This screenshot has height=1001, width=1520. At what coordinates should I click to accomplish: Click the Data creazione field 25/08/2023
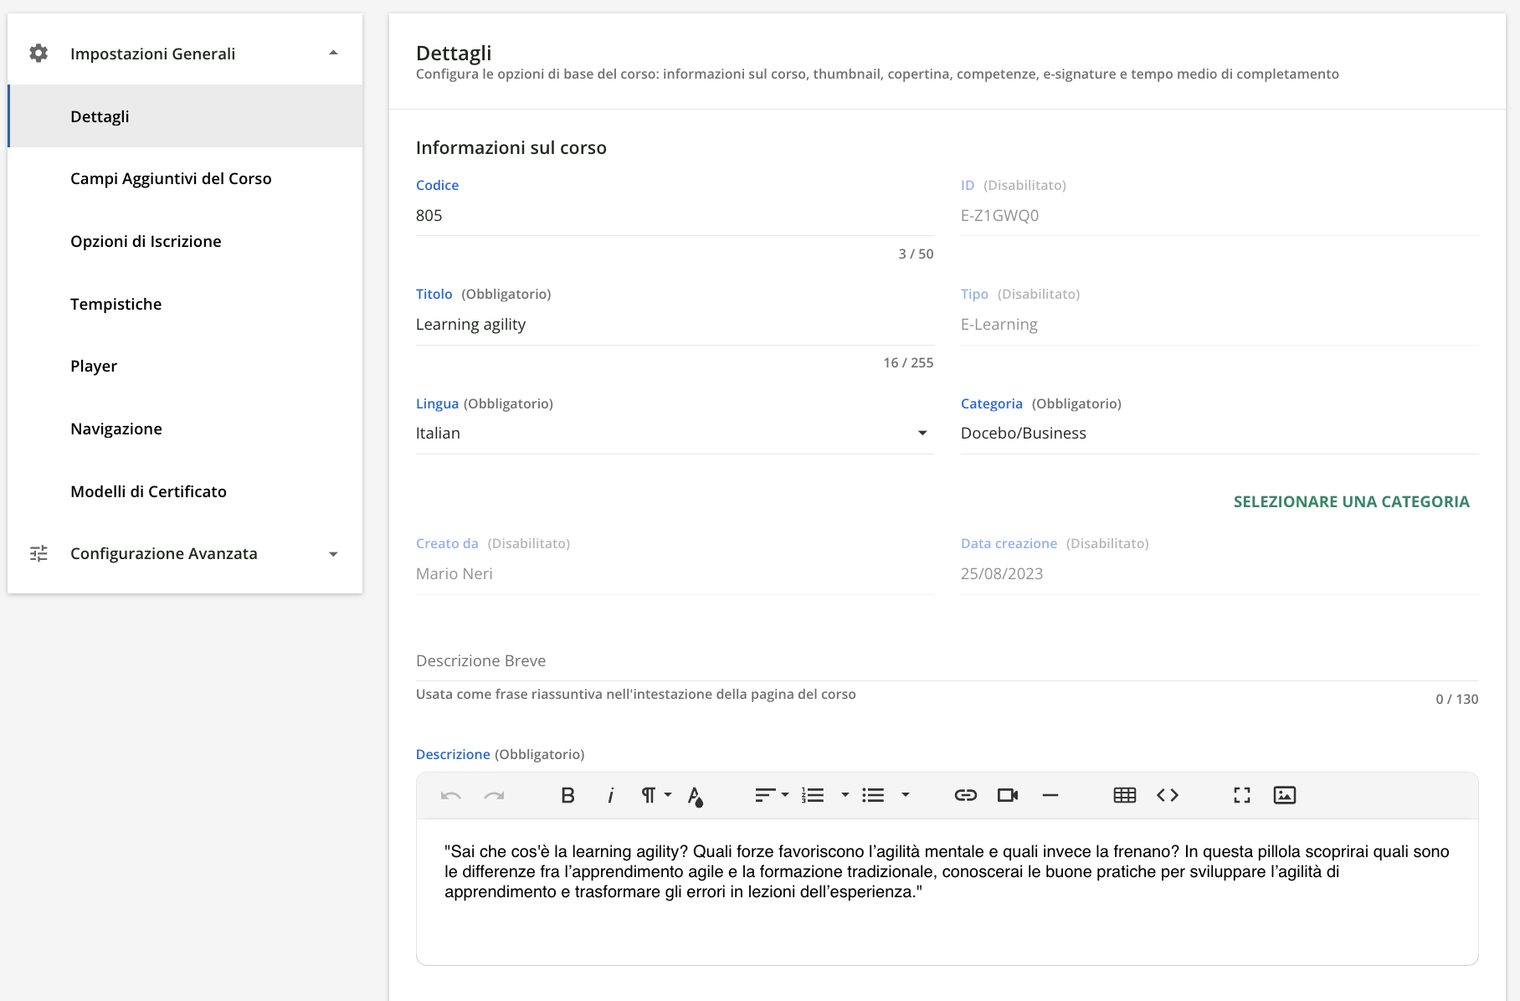coord(1220,574)
